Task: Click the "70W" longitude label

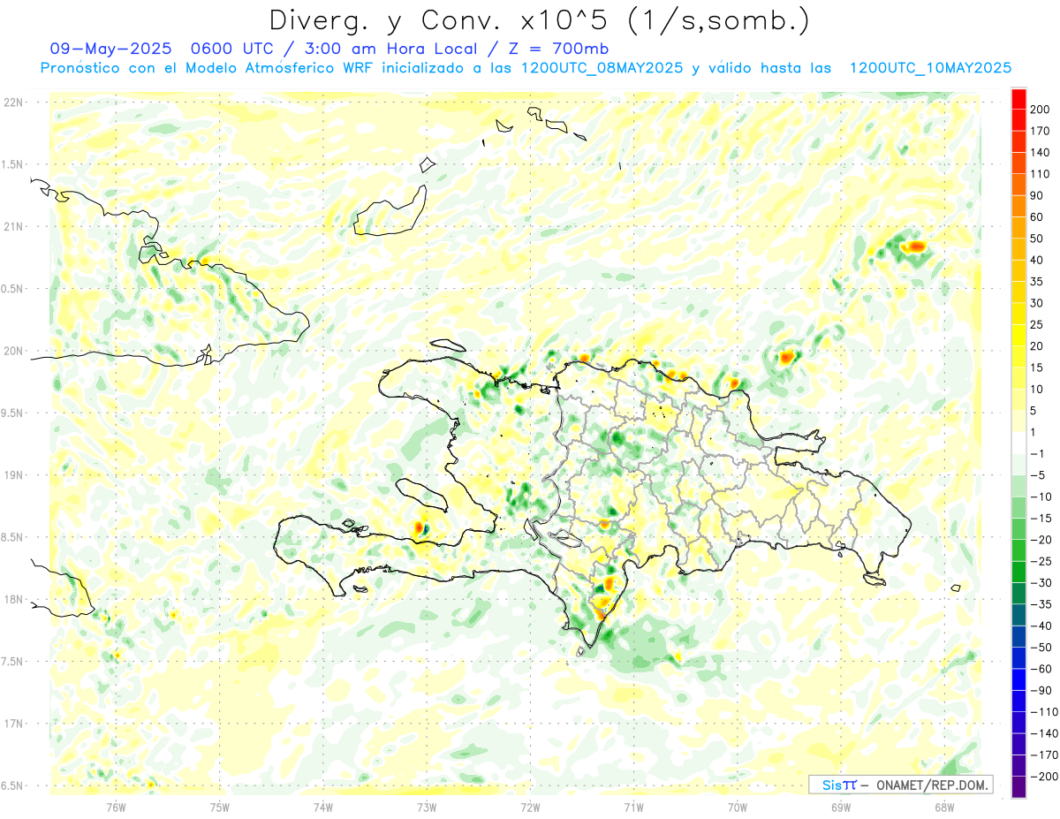Action: pos(738,807)
